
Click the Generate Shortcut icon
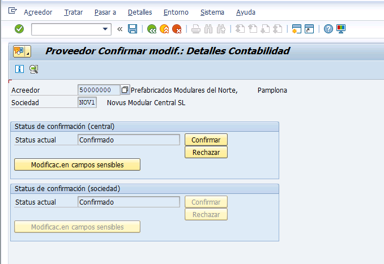pyautogui.click(x=309, y=29)
